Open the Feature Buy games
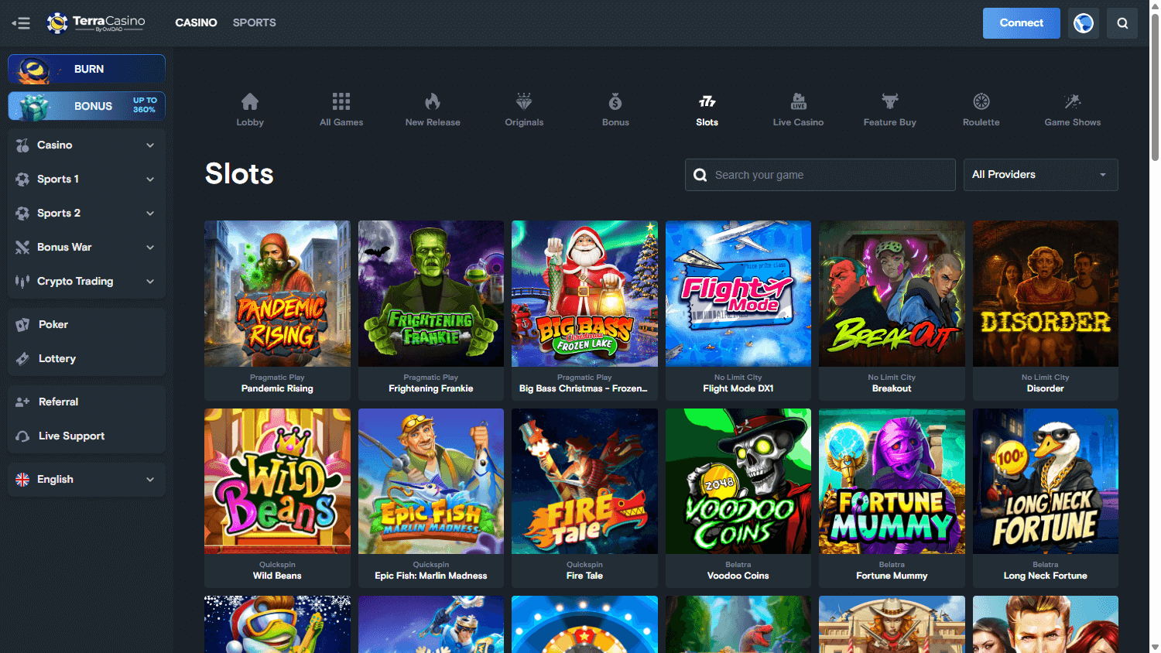This screenshot has height=653, width=1161. pos(889,108)
